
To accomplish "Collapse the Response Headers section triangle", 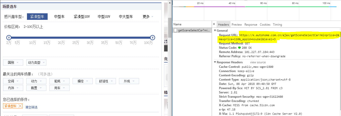I will click(x=215, y=62).
